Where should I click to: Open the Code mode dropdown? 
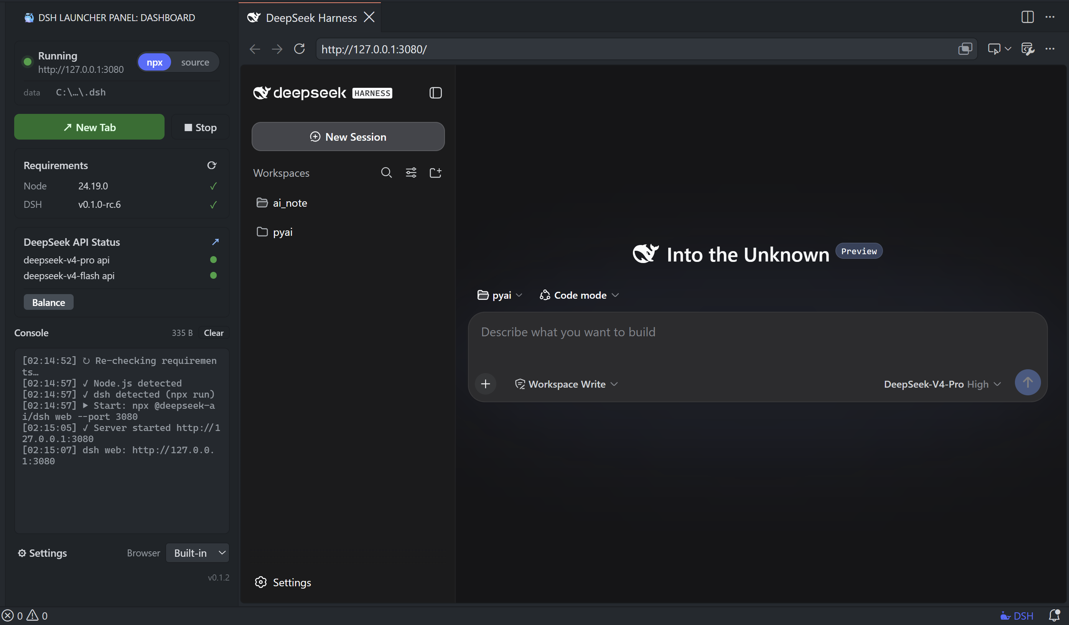pyautogui.click(x=579, y=295)
